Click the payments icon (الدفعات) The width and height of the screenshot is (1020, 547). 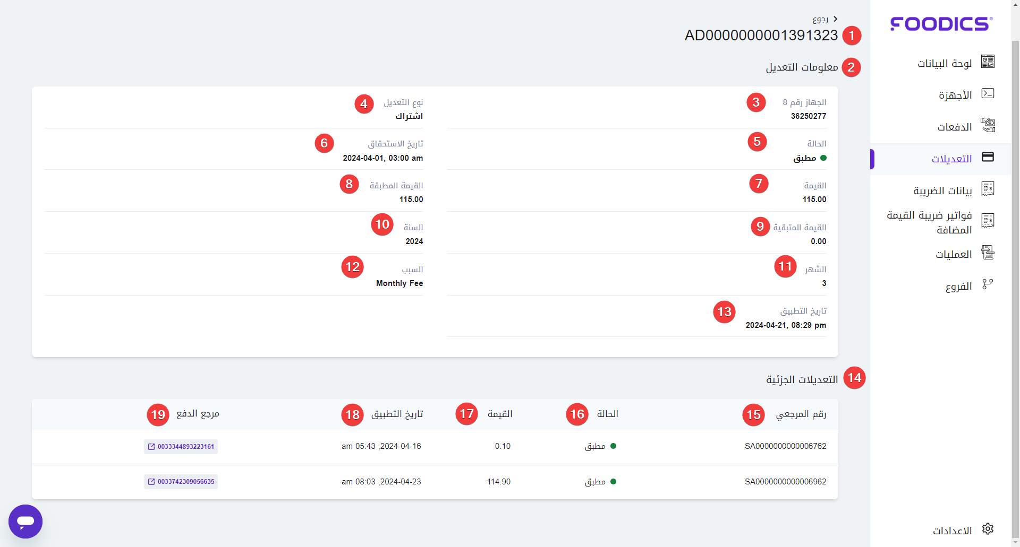[x=988, y=125]
